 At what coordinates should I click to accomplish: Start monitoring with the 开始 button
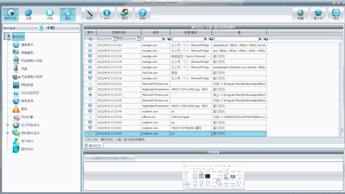[x=50, y=14]
